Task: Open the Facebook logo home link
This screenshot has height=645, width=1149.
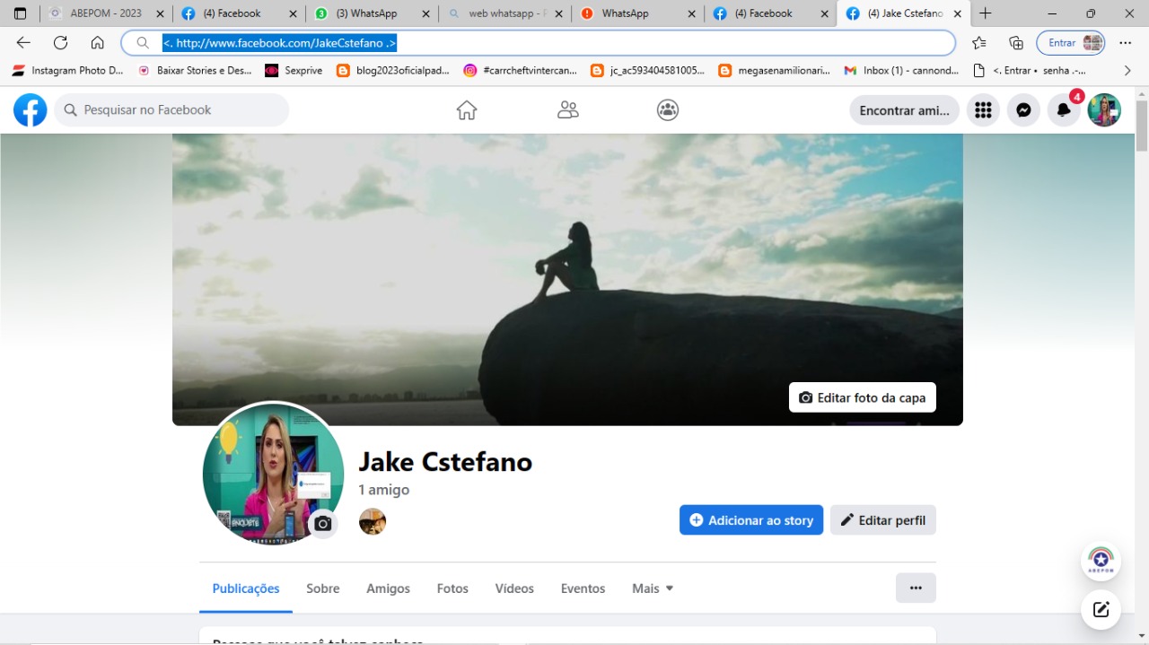Action: coord(31,110)
